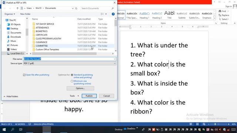Expand the address bar path dropdown arrow
The height and width of the screenshot is (133, 237).
tap(73, 8)
